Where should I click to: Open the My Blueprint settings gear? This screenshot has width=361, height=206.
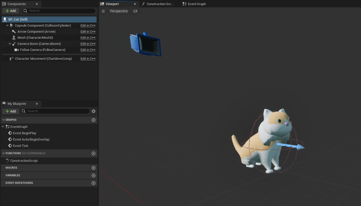94,111
